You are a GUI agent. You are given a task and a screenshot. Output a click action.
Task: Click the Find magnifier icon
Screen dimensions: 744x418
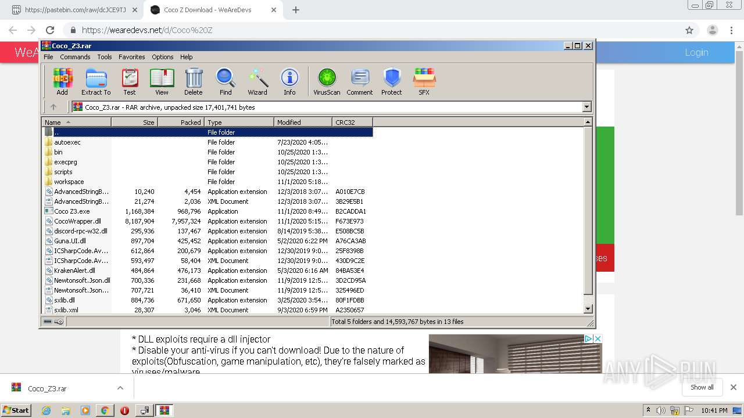pos(226,81)
